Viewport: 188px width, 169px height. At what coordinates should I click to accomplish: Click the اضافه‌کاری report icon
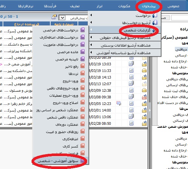(82, 139)
